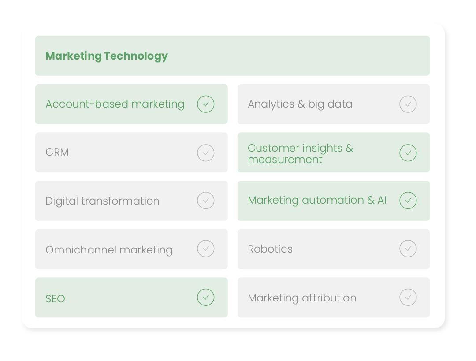Image resolution: width=476 pixels, height=361 pixels.
Task: Check the Omnichannel marketing circle icon
Action: coord(205,249)
